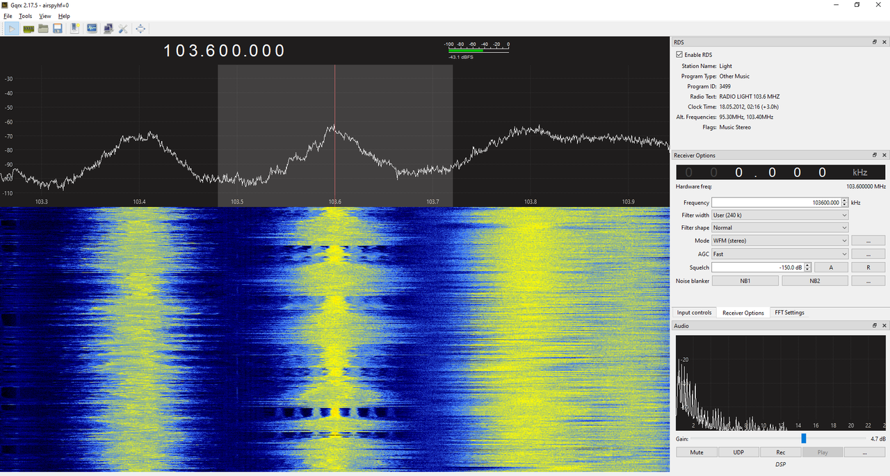
Task: Click the squelch reset R button
Action: (x=868, y=267)
